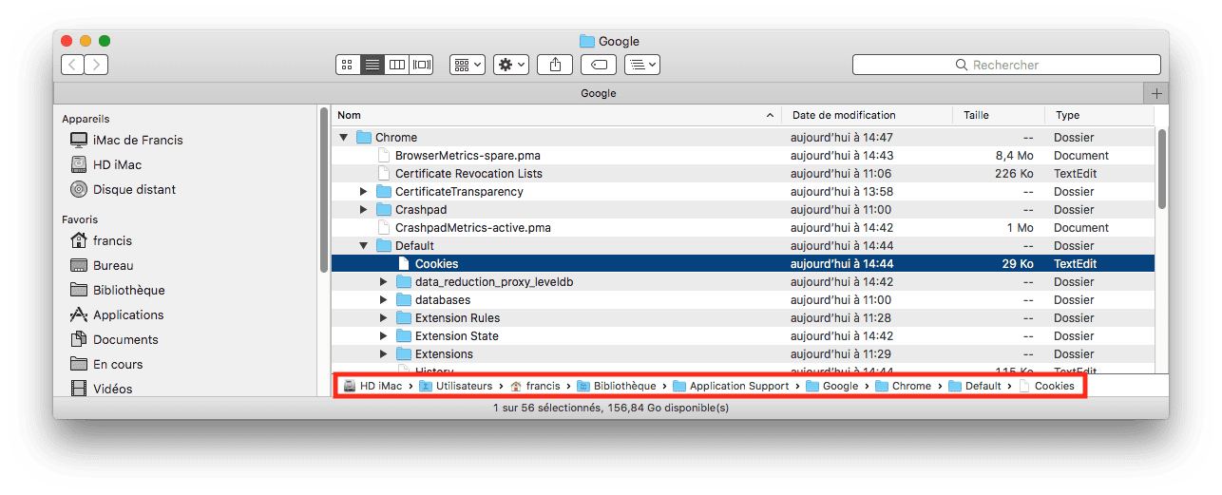Open the gear action menu
The width and height of the screenshot is (1222, 495).
[x=511, y=65]
